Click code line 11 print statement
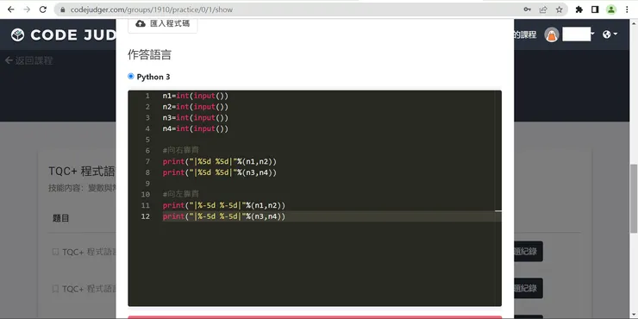This screenshot has height=319, width=638. 224,205
